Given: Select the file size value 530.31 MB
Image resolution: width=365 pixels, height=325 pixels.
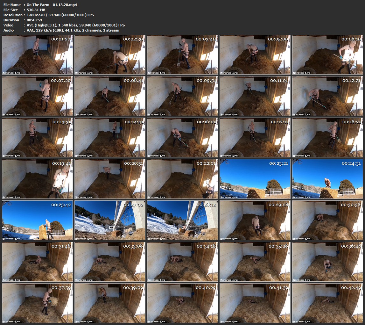Looking at the screenshot, I should pos(36,10).
